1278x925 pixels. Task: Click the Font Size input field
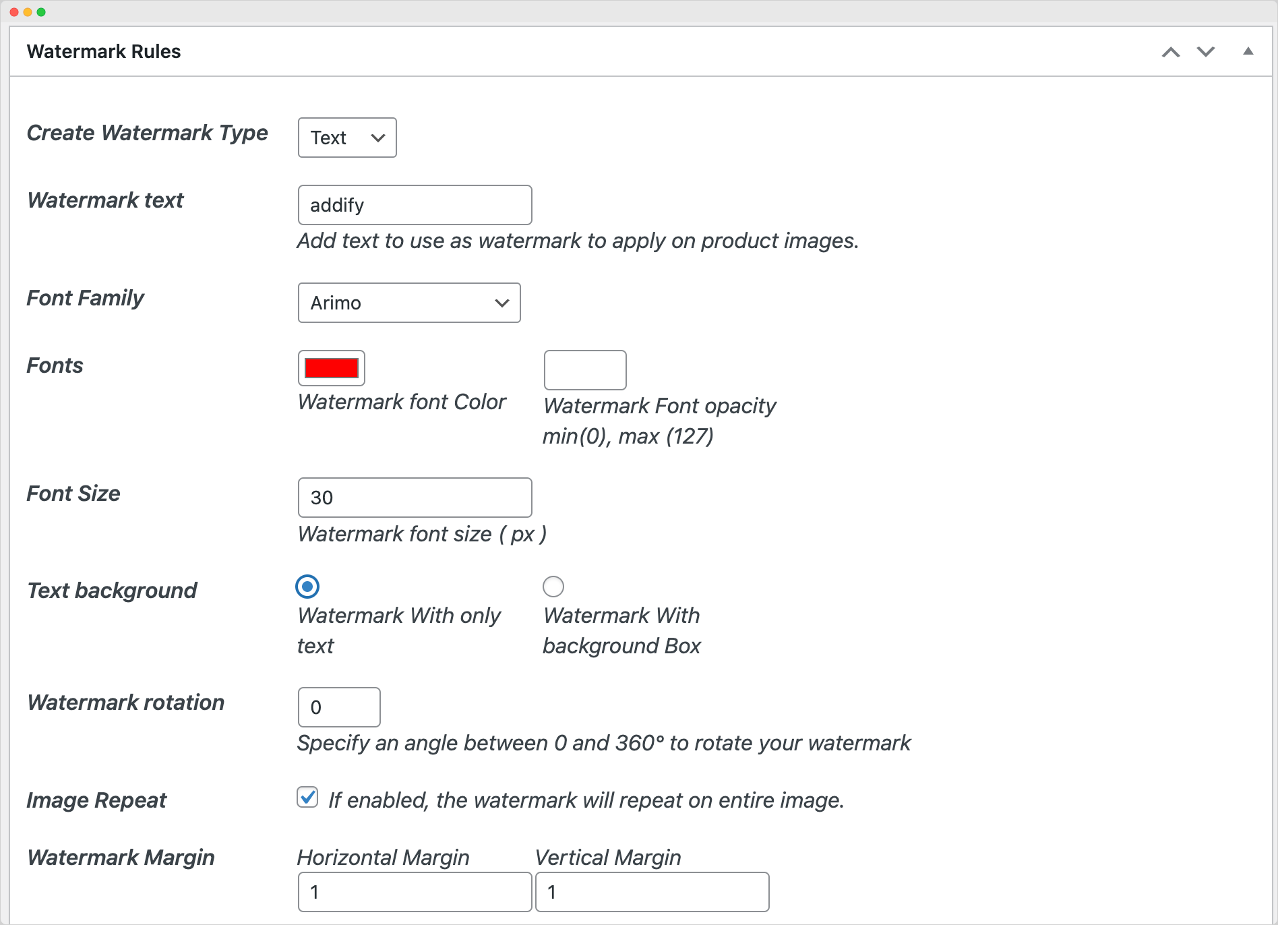(x=415, y=498)
